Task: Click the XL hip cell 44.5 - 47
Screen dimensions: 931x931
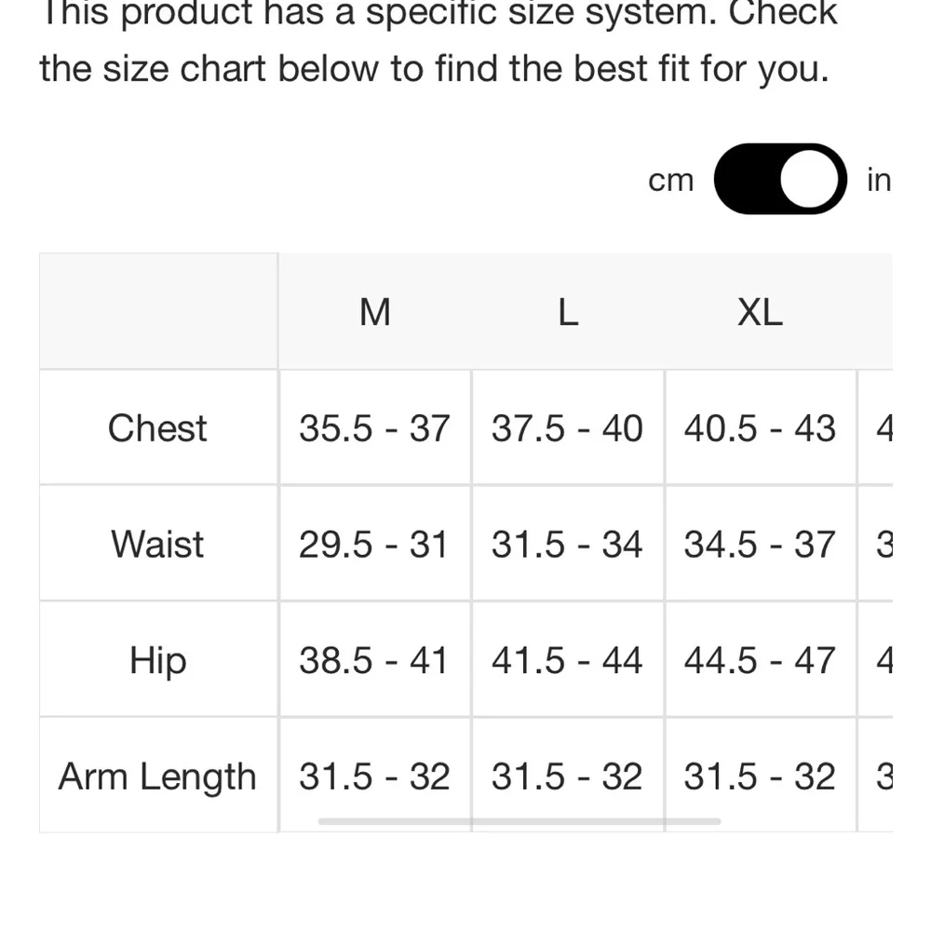Action: tap(760, 660)
